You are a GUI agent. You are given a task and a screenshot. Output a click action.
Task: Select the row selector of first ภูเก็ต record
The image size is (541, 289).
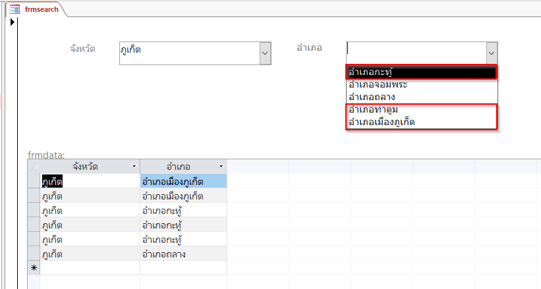(34, 181)
